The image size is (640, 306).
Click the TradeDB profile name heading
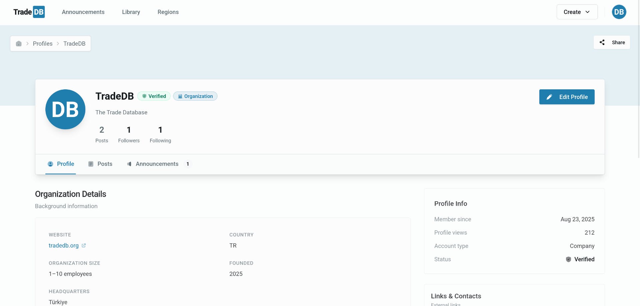click(114, 96)
